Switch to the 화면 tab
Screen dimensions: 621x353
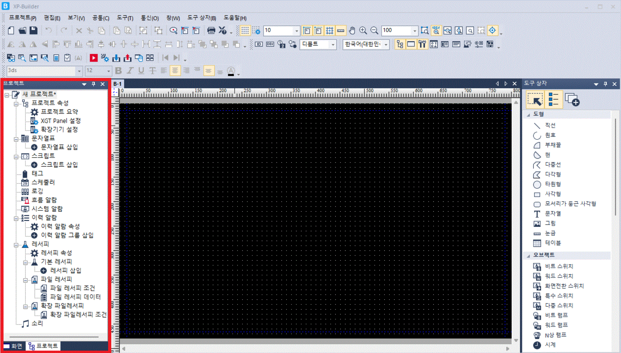(x=13, y=346)
